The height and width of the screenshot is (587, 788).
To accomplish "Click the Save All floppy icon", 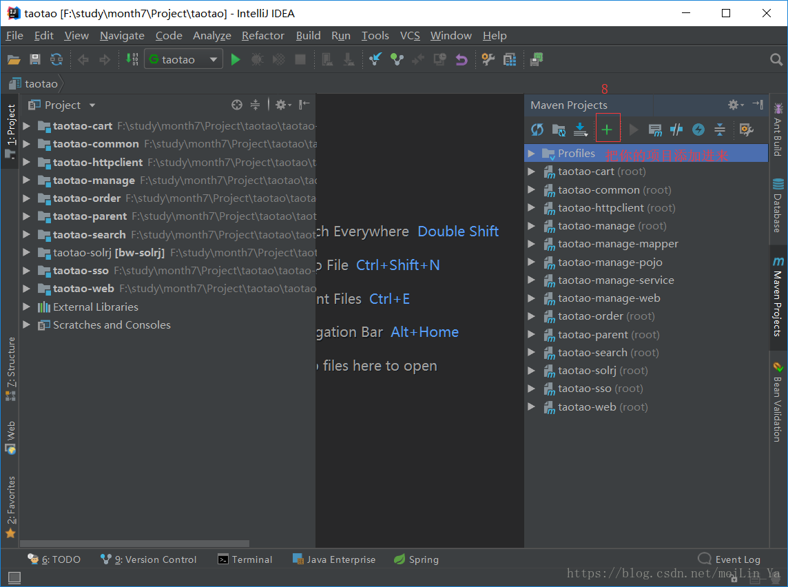I will pyautogui.click(x=35, y=60).
